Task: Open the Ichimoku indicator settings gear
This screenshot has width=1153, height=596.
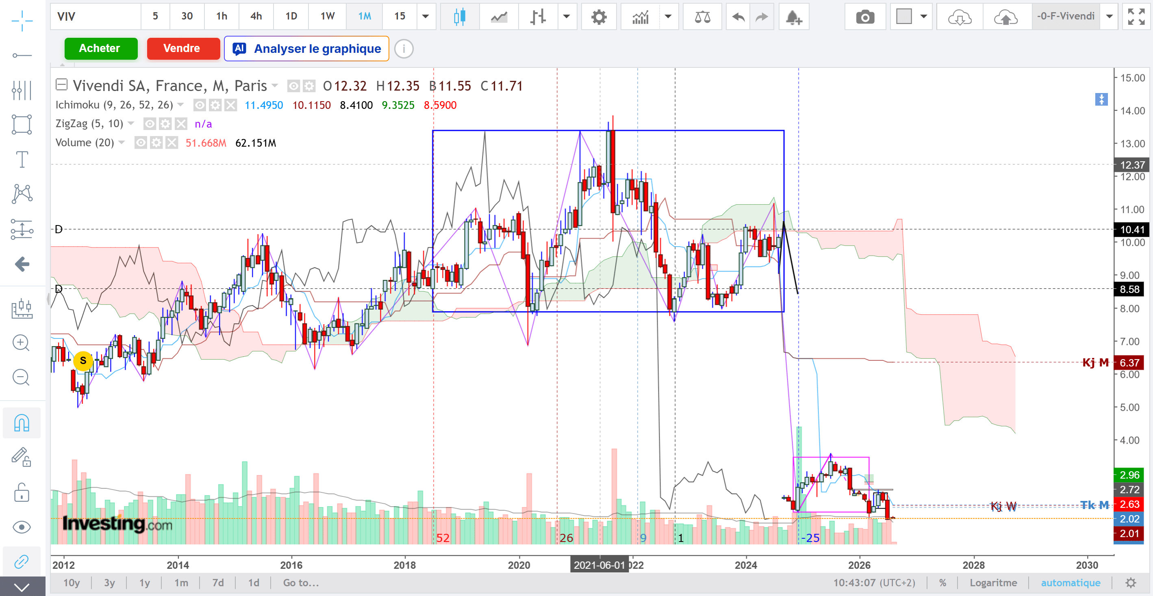Action: coord(215,105)
